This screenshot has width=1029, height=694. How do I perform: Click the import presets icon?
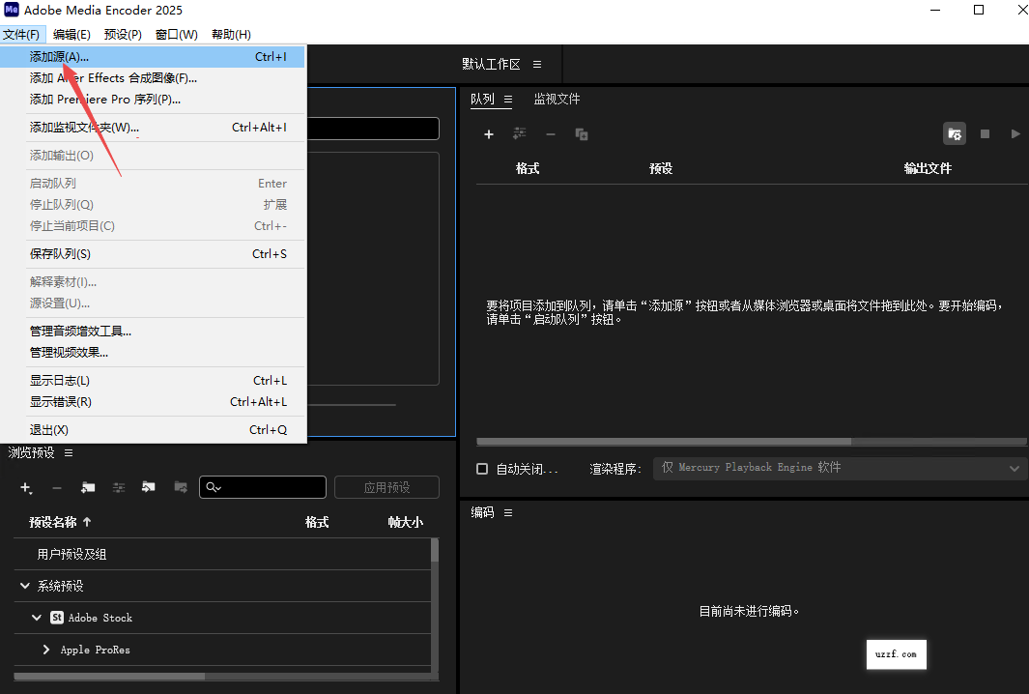coord(149,488)
